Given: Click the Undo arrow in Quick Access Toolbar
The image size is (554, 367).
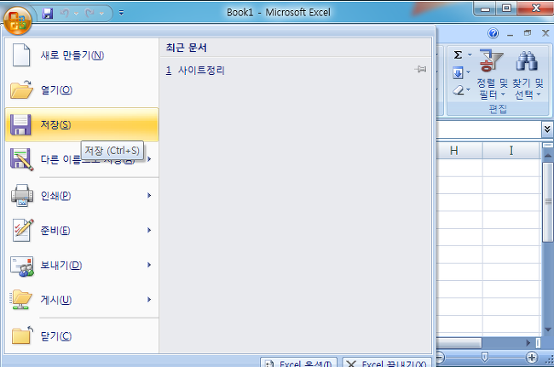Looking at the screenshot, I should tap(65, 14).
